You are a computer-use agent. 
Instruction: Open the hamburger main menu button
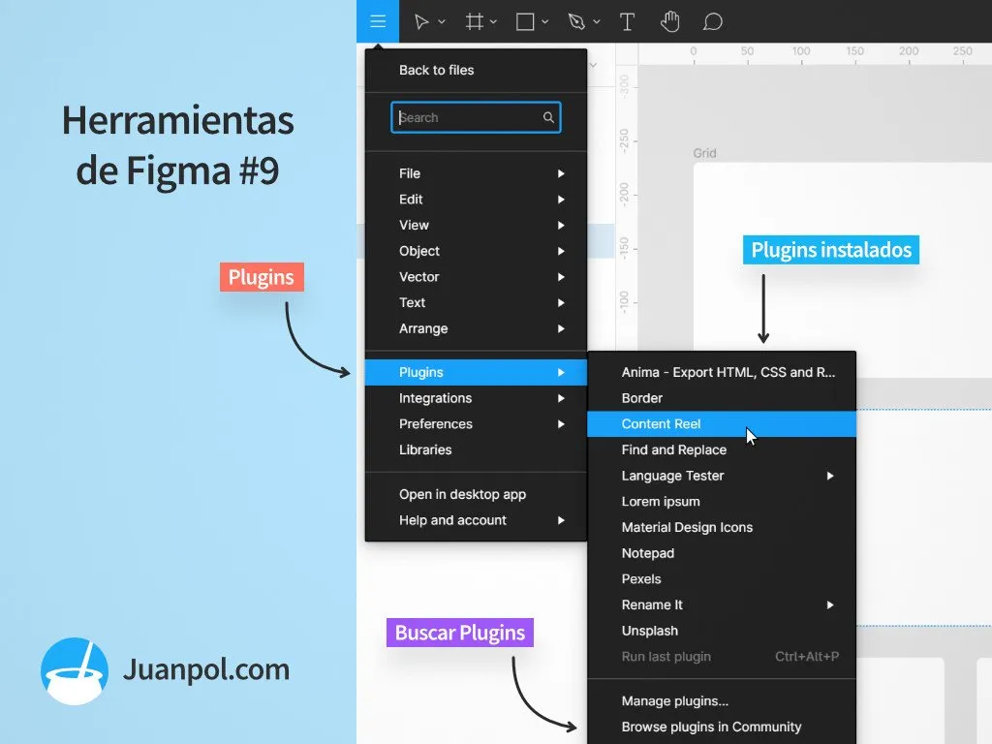point(378,21)
